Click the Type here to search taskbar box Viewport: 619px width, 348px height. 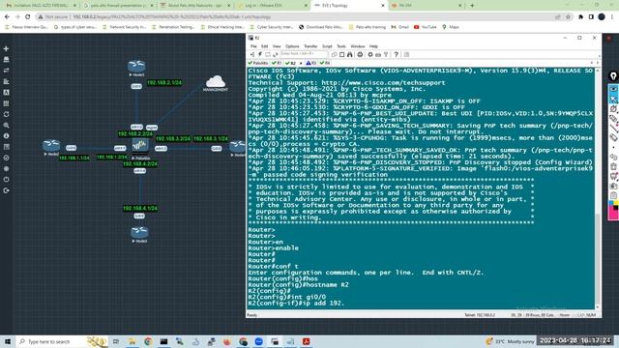(x=61, y=341)
